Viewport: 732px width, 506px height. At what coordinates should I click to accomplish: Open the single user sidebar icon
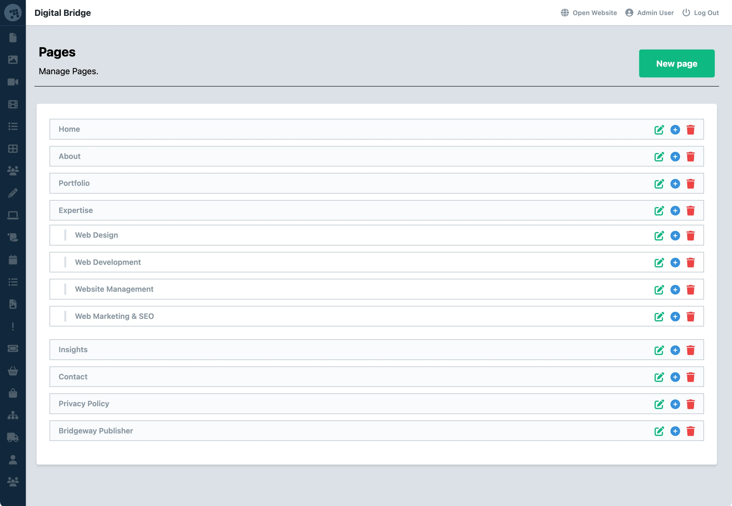(x=13, y=460)
